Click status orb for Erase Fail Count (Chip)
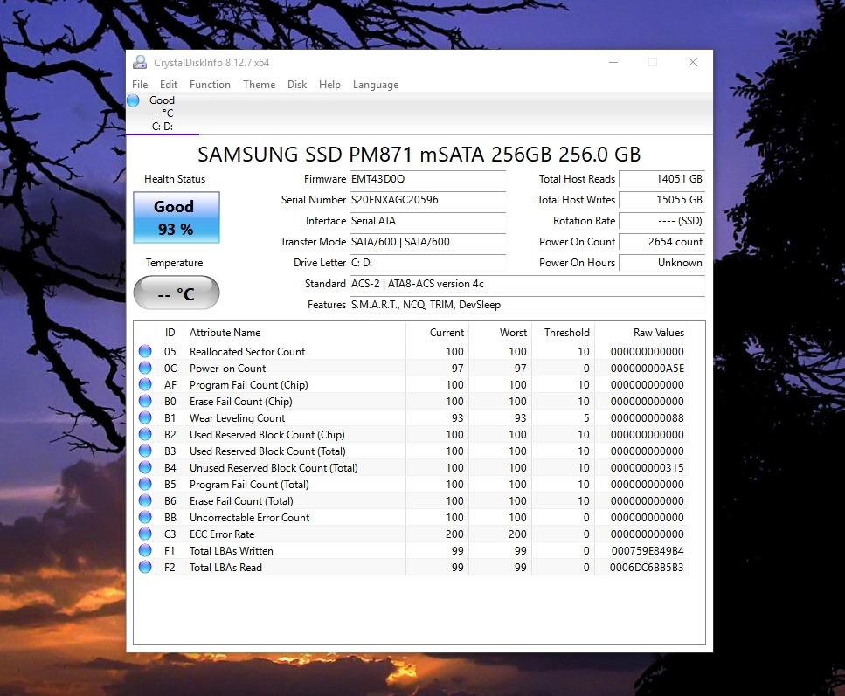 [145, 402]
